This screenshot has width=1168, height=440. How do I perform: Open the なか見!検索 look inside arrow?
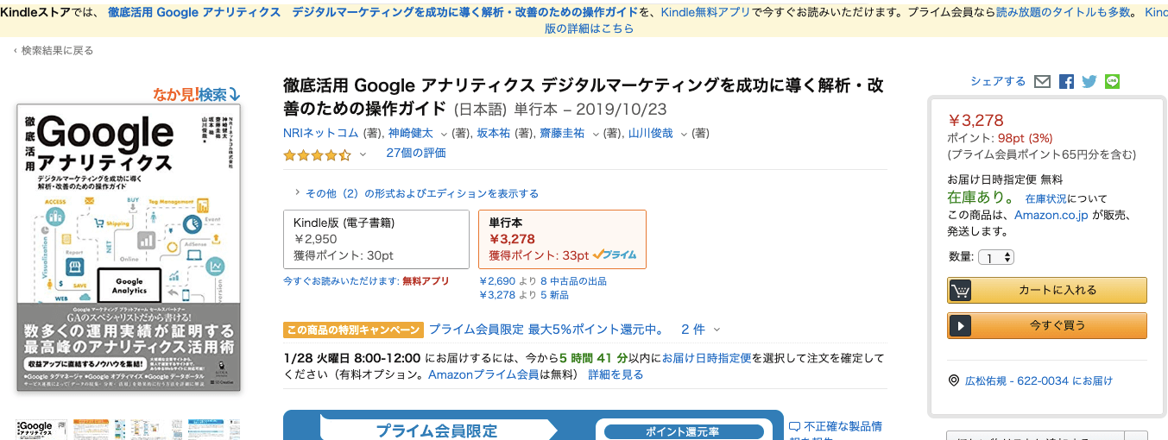coord(233,94)
